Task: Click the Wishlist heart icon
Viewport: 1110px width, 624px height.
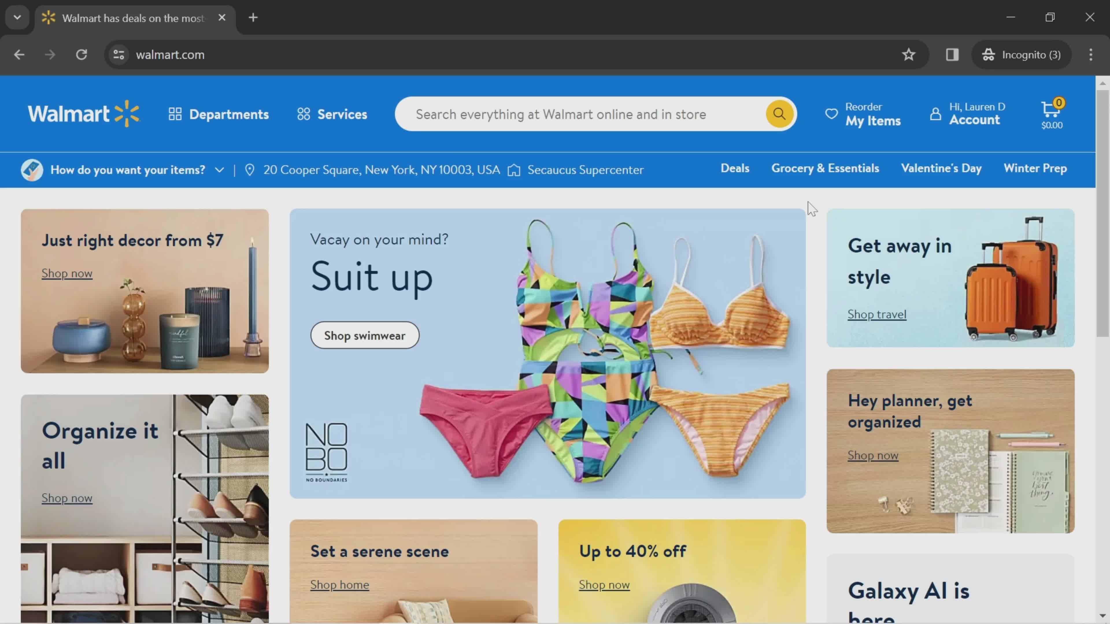Action: coord(832,114)
